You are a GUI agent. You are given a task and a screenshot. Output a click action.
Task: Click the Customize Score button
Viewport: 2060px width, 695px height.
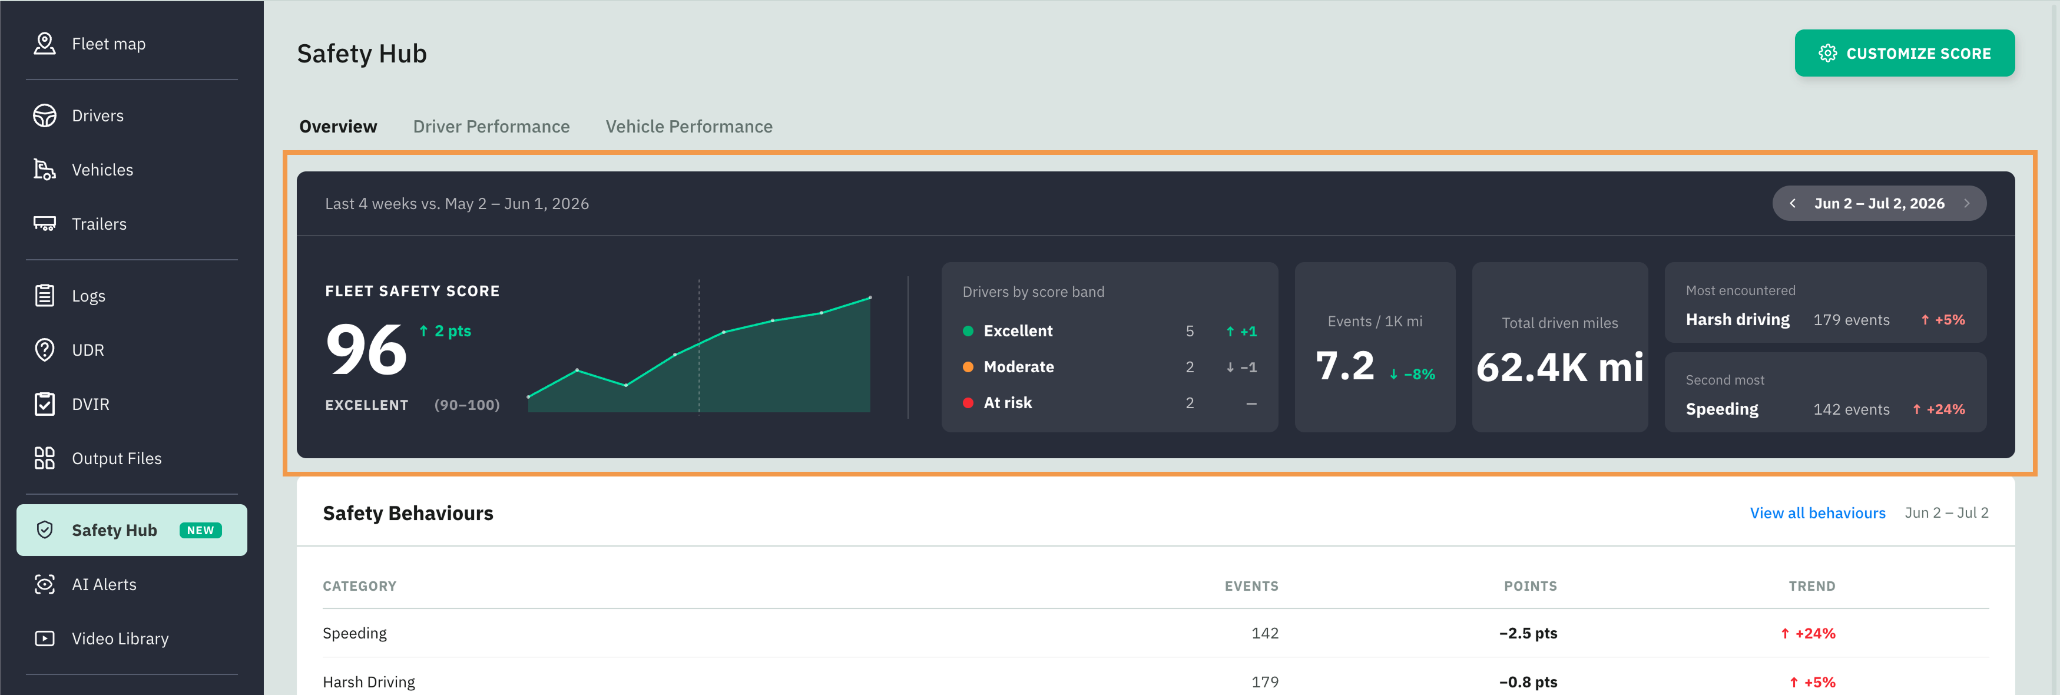click(x=1904, y=53)
